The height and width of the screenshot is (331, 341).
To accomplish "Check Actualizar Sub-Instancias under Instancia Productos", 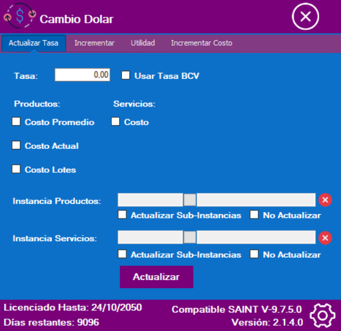I will (x=122, y=215).
